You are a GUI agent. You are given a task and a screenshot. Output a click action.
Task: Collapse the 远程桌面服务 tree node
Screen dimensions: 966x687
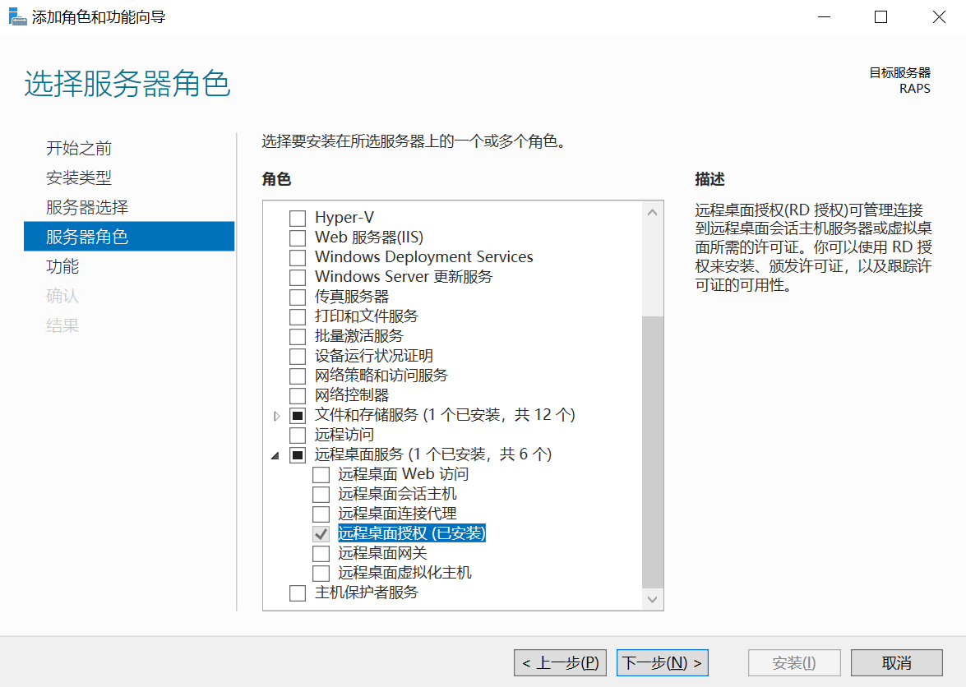tap(275, 455)
